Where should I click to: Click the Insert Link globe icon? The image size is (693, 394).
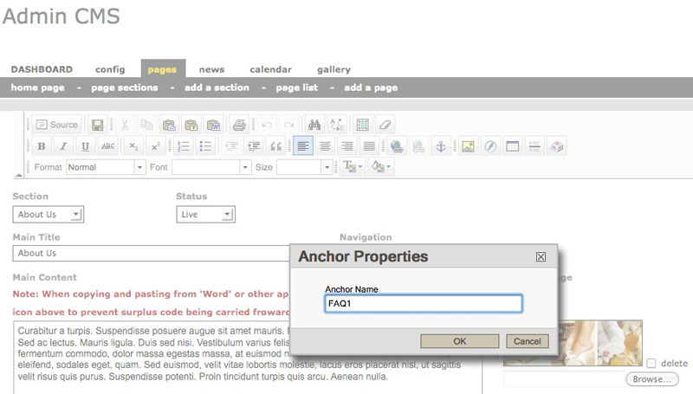(397, 146)
